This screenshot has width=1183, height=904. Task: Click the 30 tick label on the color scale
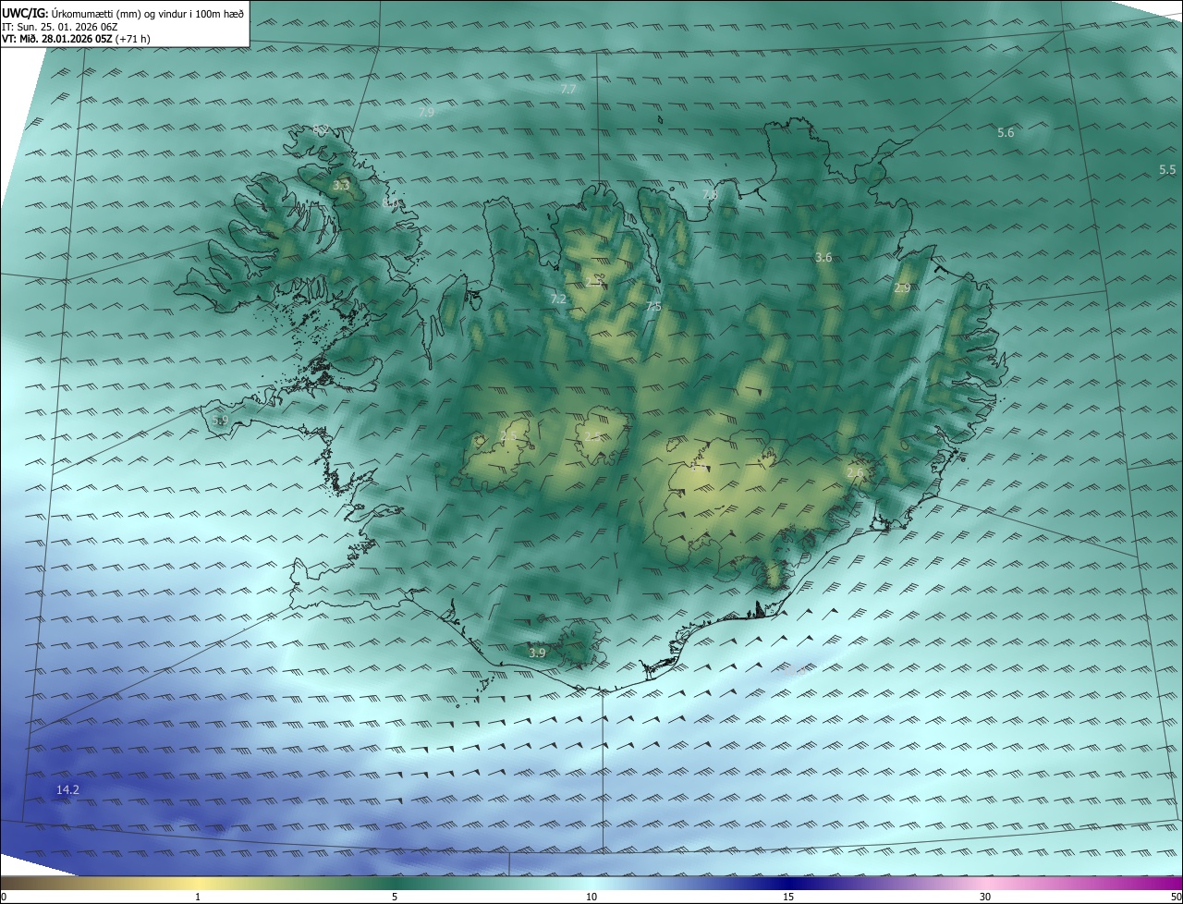[x=985, y=897]
